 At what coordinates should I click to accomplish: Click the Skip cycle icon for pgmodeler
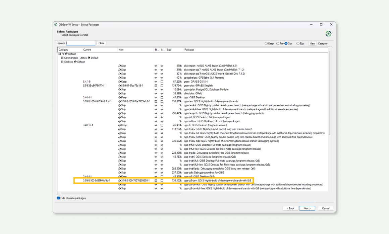pyautogui.click(x=119, y=90)
